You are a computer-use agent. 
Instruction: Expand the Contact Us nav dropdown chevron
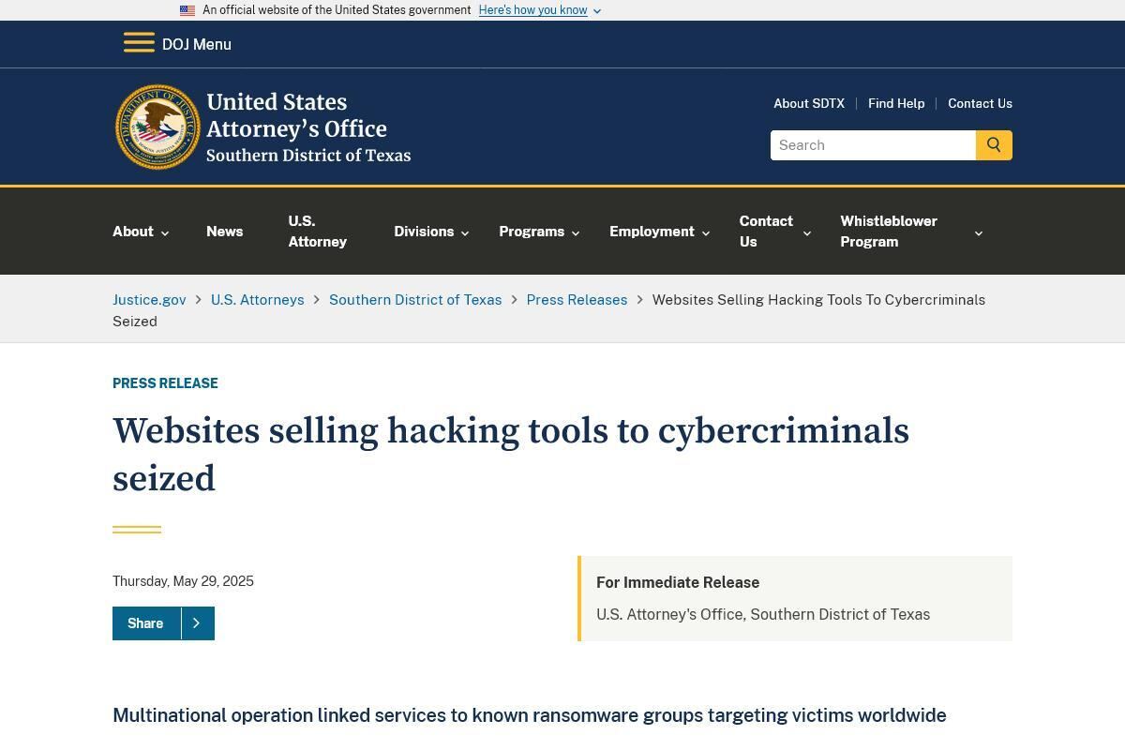coord(807,232)
